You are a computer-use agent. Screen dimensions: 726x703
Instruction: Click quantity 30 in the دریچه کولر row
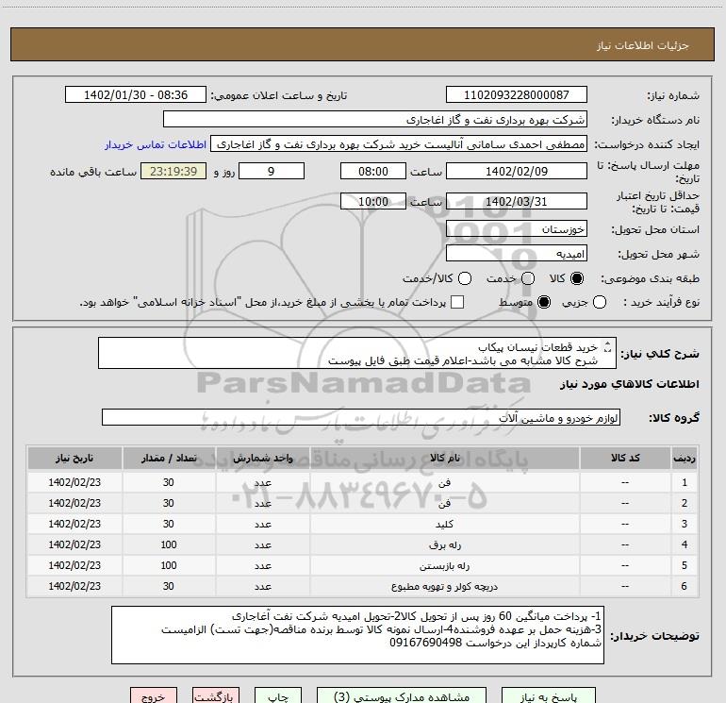tap(169, 586)
